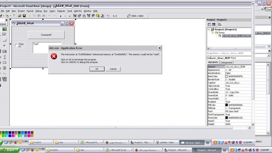
Task: Close the vb6.exe Application Error dialog
Action: pos(159,48)
